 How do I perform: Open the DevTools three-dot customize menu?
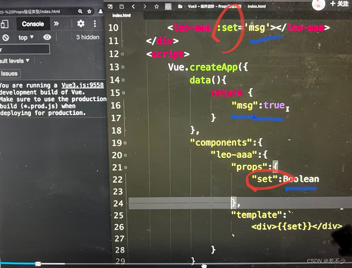click(95, 24)
